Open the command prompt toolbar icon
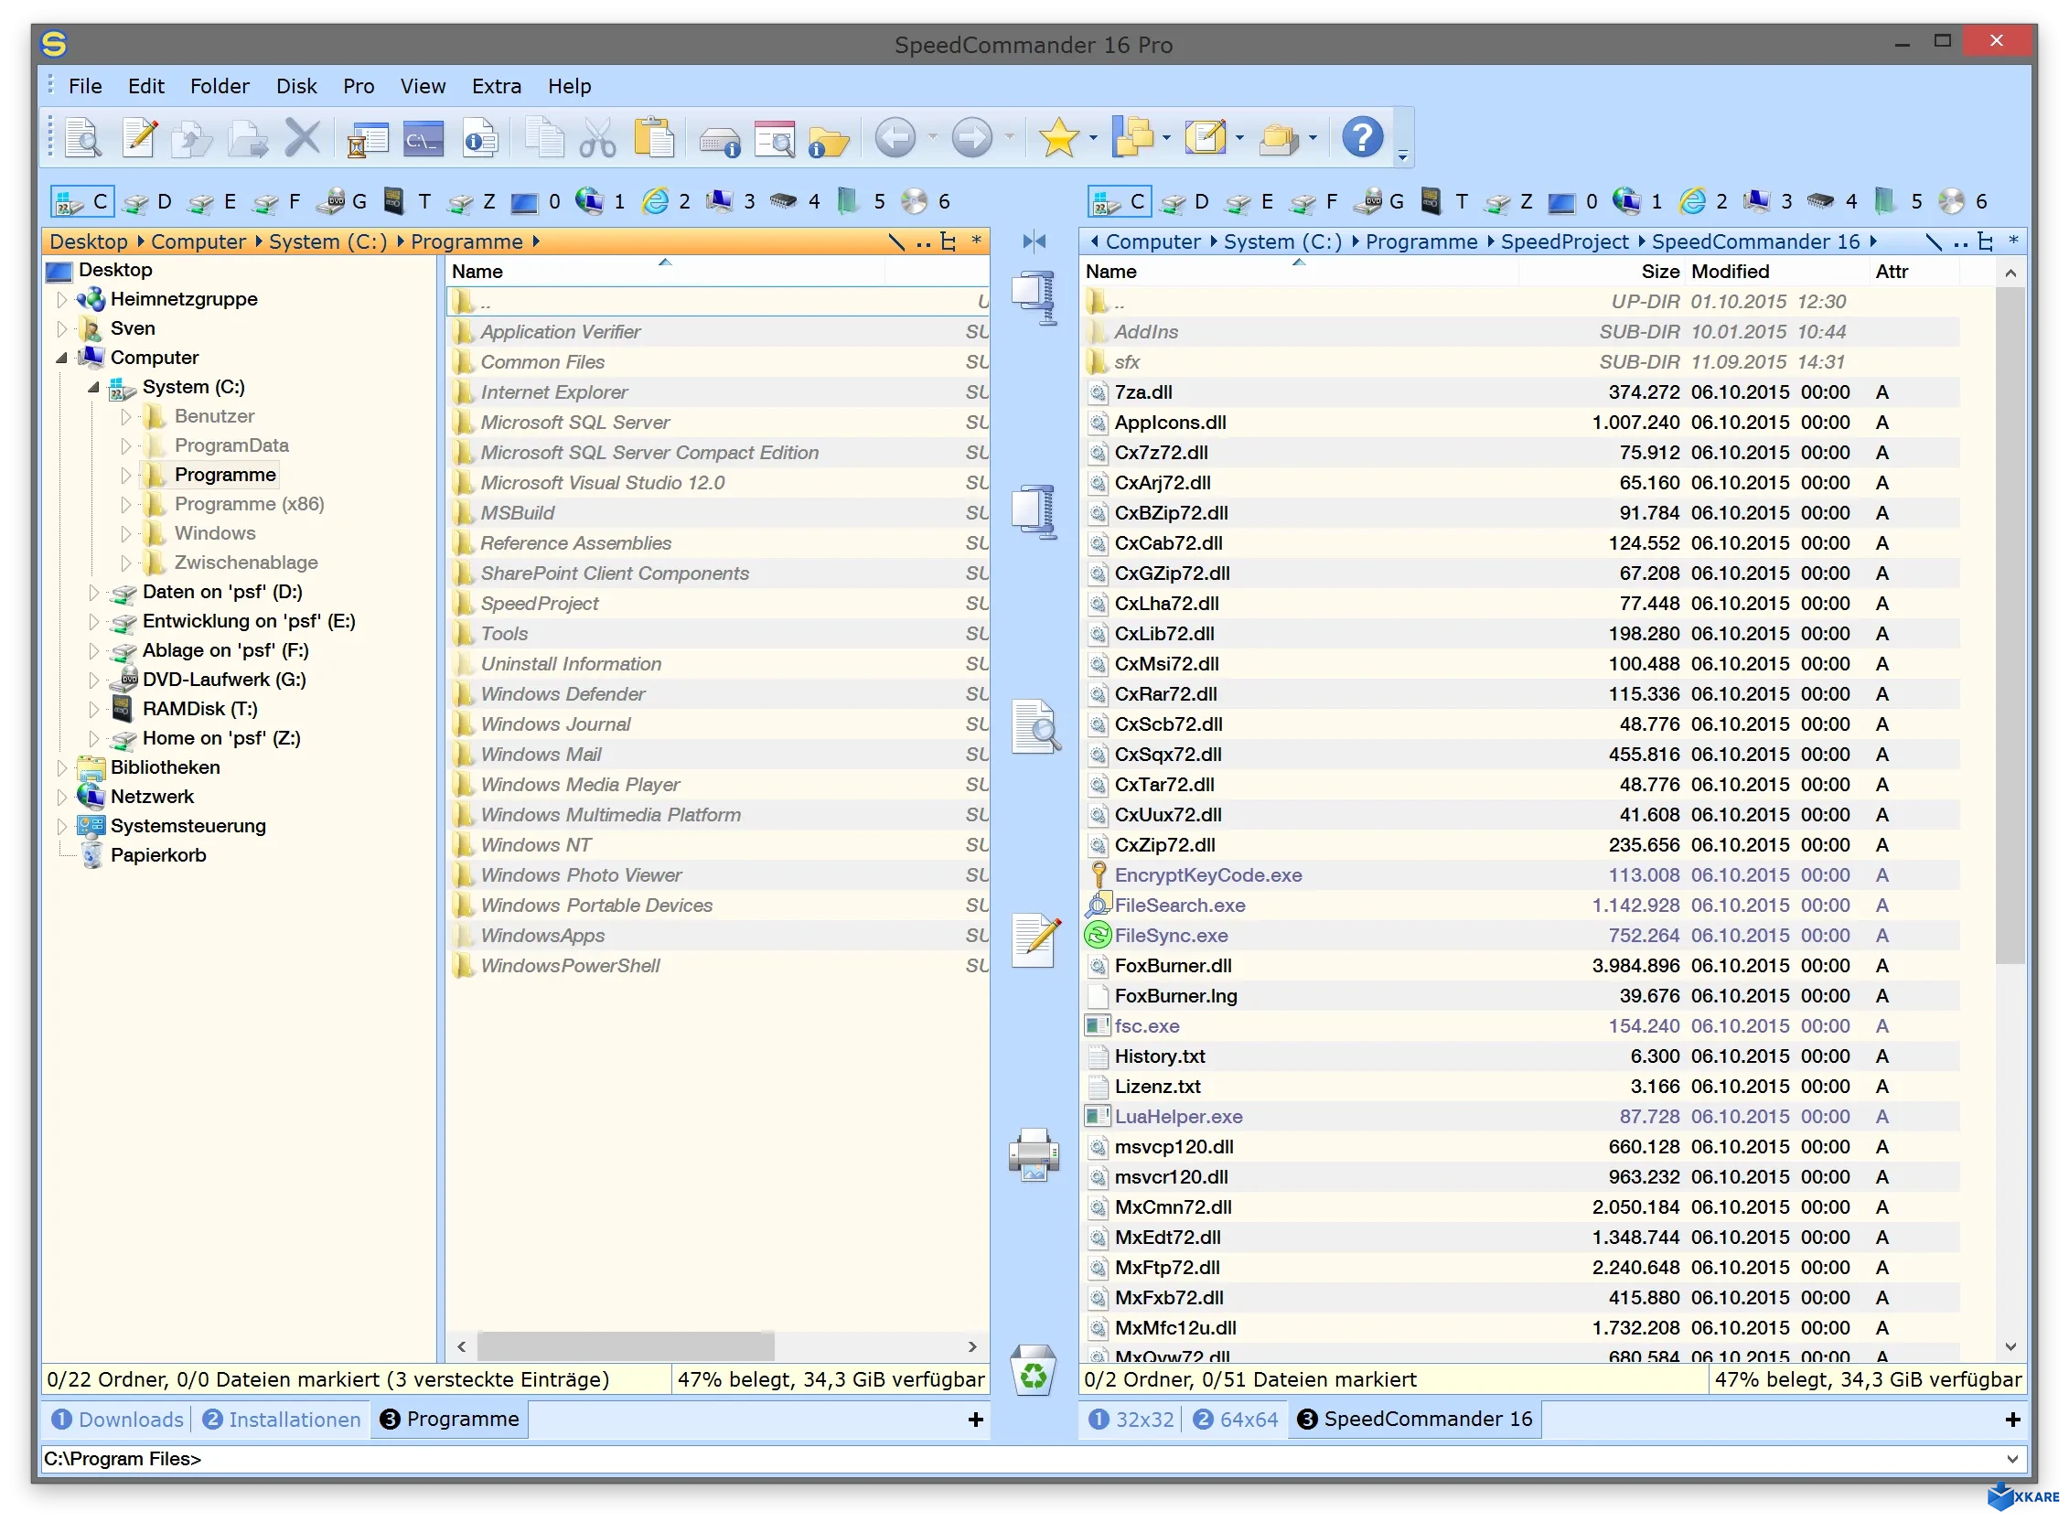2069x1522 pixels. (423, 138)
